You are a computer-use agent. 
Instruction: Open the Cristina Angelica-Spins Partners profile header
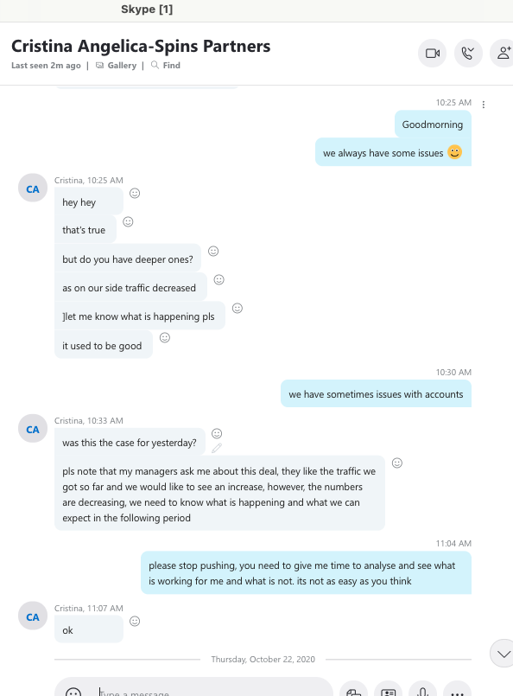pos(141,46)
